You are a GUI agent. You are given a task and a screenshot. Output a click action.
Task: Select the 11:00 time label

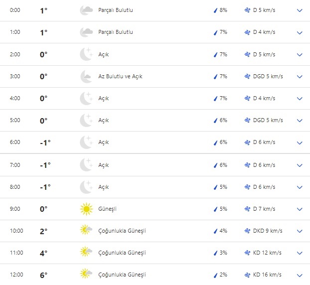pos(15,253)
